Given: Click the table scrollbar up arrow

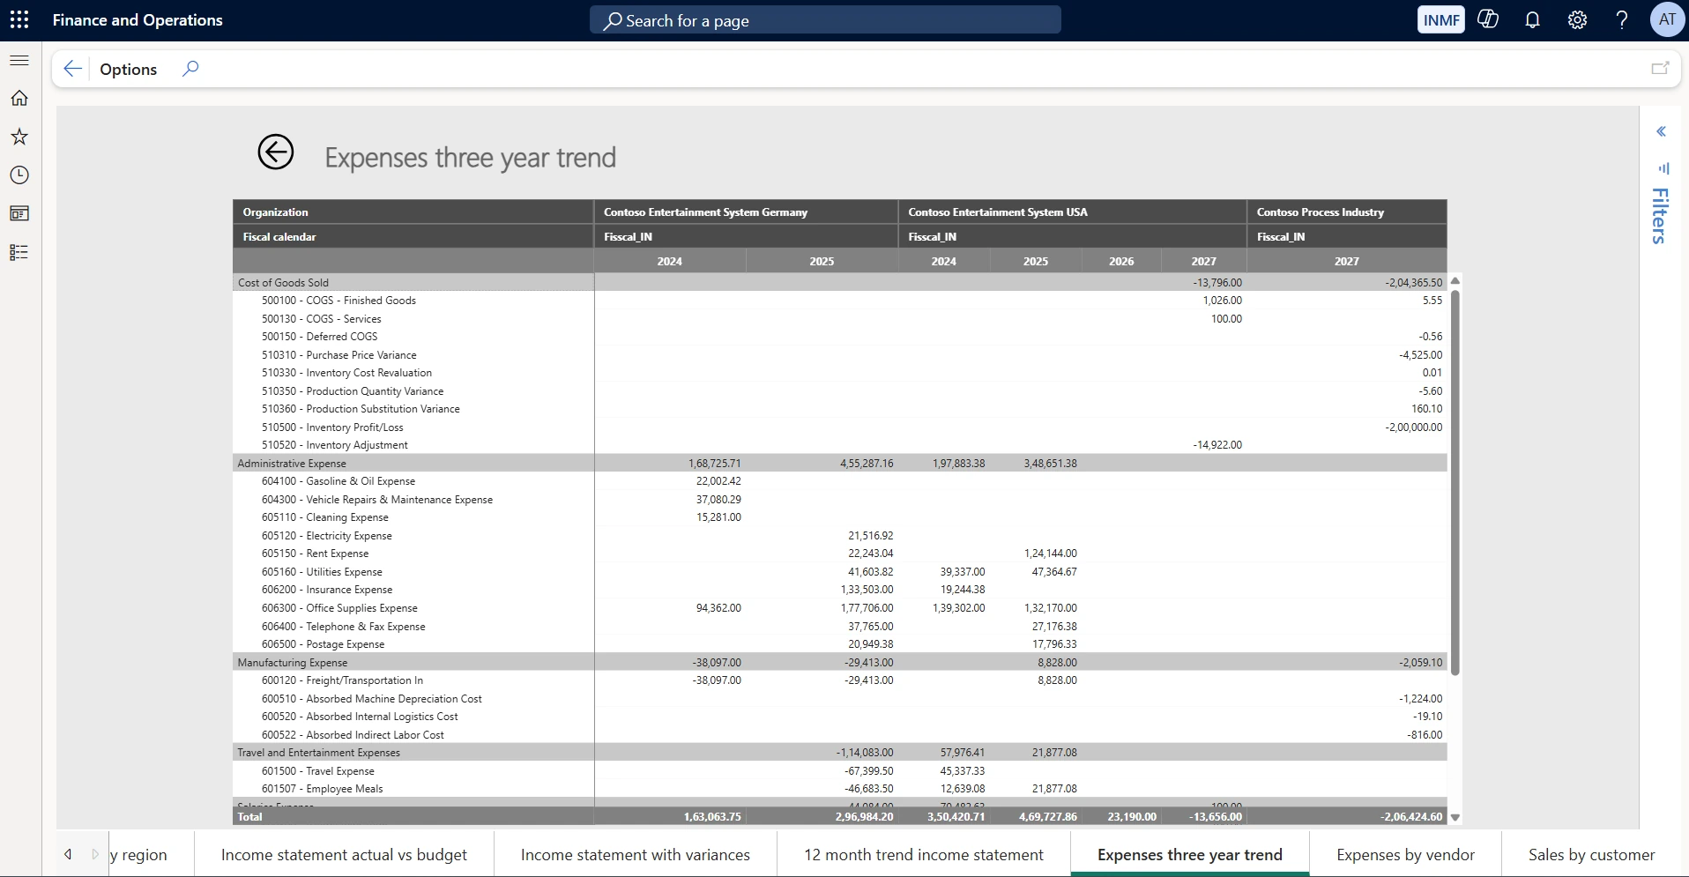Looking at the screenshot, I should [x=1455, y=281].
